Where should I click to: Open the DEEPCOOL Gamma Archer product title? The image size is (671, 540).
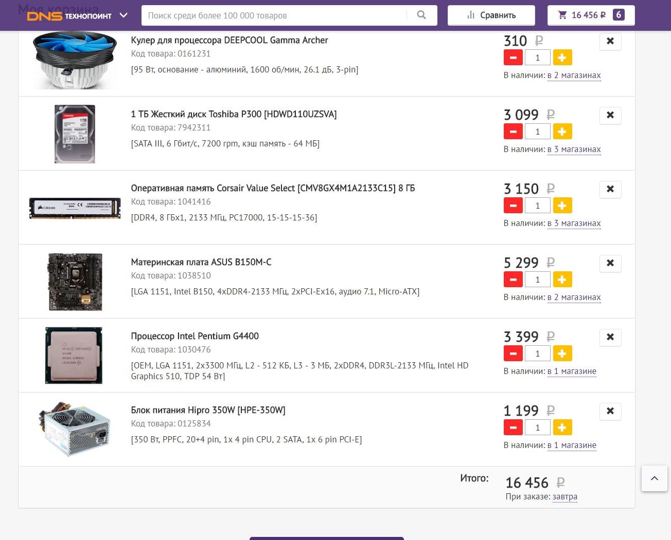coord(229,40)
